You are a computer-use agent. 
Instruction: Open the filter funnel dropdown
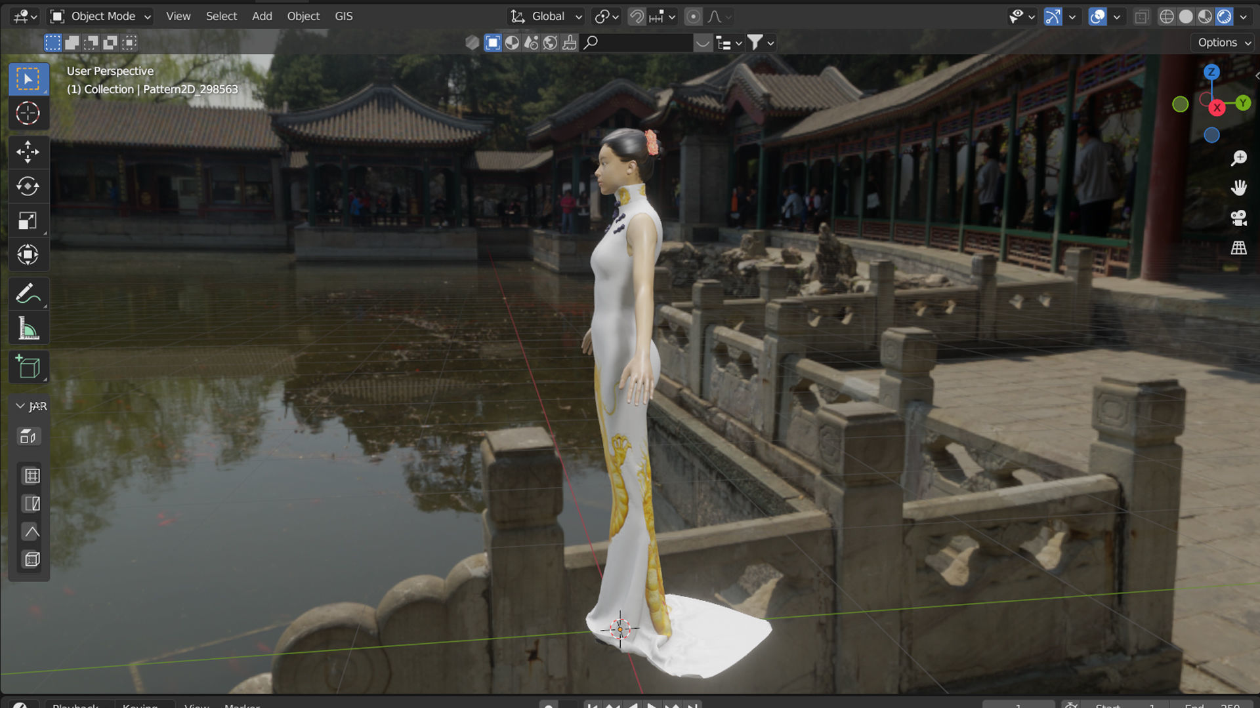click(x=761, y=43)
